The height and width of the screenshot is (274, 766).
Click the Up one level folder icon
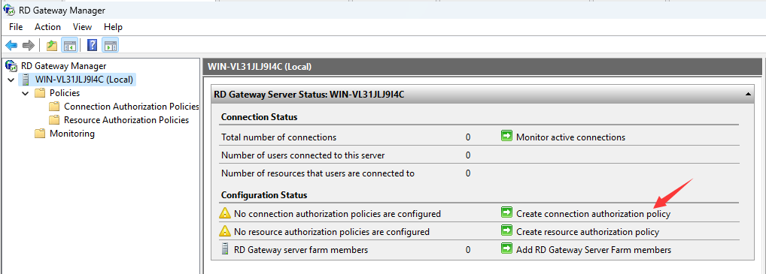(52, 46)
